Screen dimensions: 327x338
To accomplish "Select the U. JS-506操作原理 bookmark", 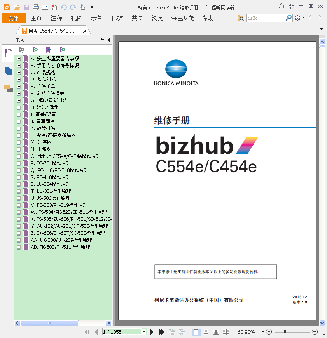I will tap(51, 198).
